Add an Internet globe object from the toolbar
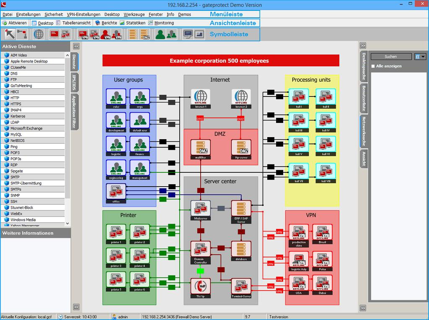 39,34
